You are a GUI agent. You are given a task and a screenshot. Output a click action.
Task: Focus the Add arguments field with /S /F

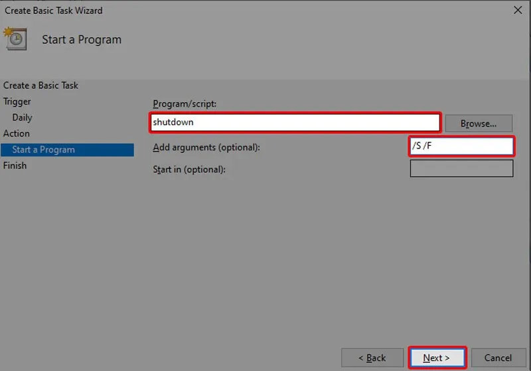(x=461, y=146)
